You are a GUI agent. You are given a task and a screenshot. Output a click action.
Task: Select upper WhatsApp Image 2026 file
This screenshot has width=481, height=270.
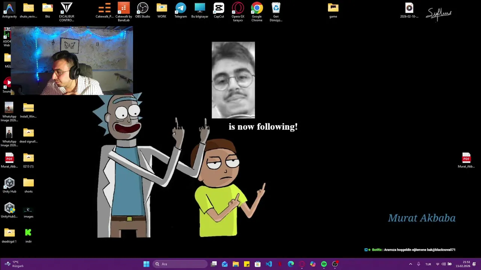(x=9, y=112)
